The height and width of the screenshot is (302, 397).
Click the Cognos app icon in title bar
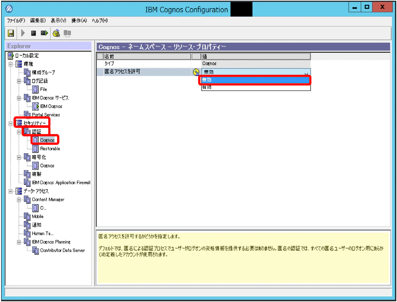click(9, 9)
